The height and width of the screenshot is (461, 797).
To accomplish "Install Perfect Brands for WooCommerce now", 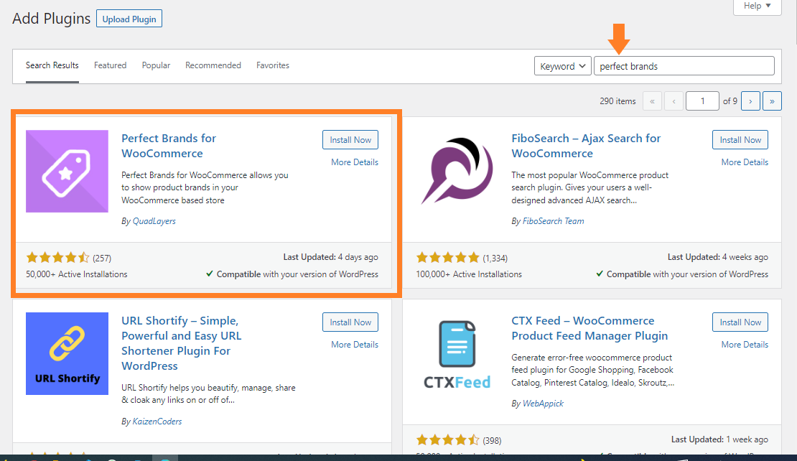I will click(x=350, y=140).
